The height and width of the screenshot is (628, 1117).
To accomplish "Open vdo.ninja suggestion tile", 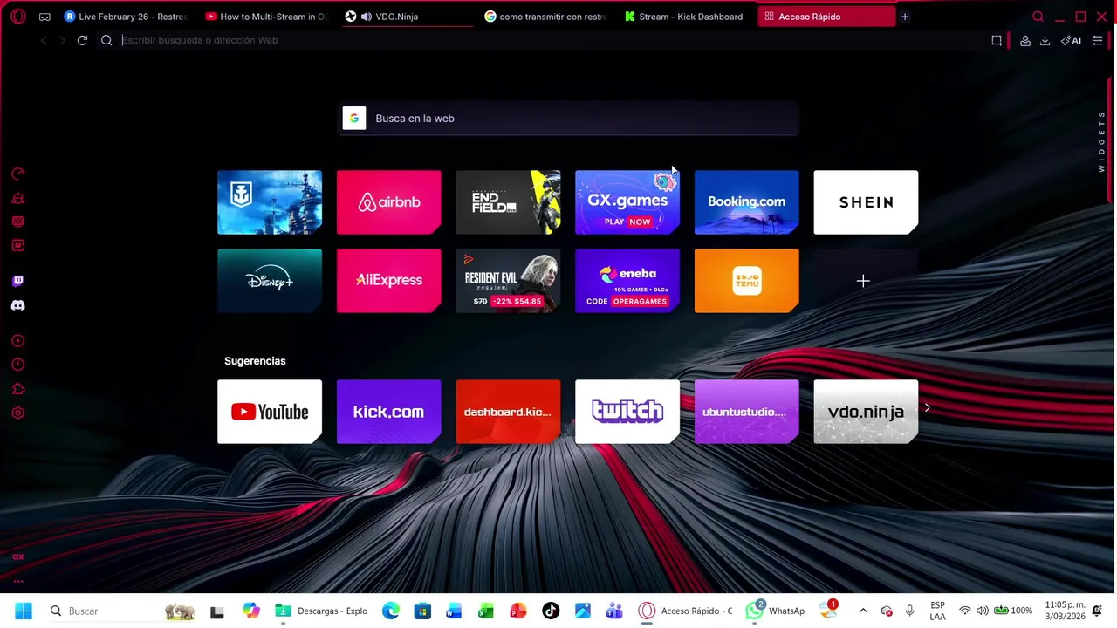I will [x=866, y=412].
